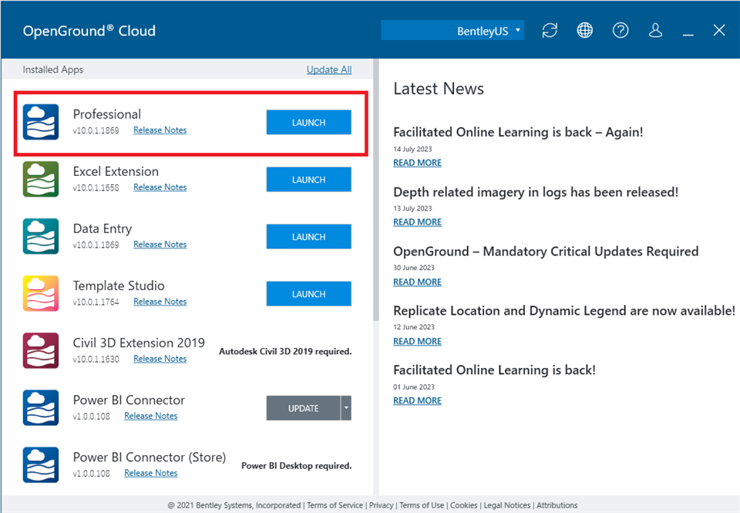The height and width of the screenshot is (513, 740).
Task: Open the Cookies footer link
Action: coord(463,505)
